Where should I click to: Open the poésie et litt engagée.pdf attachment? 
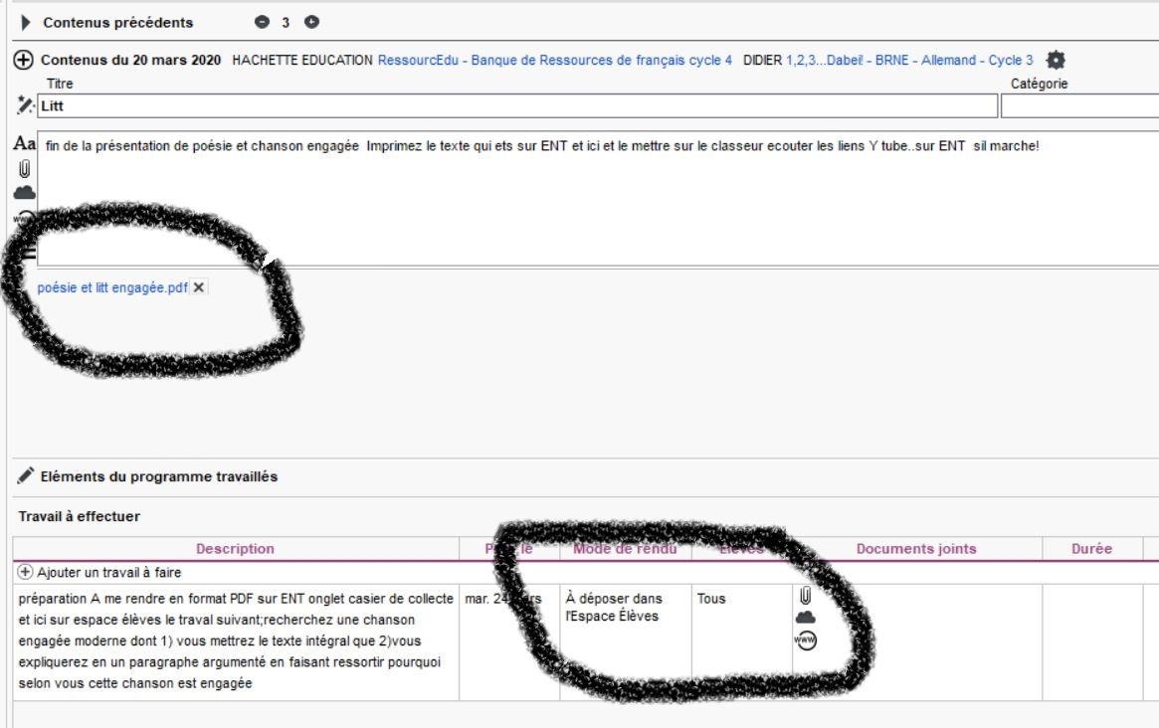[x=111, y=288]
